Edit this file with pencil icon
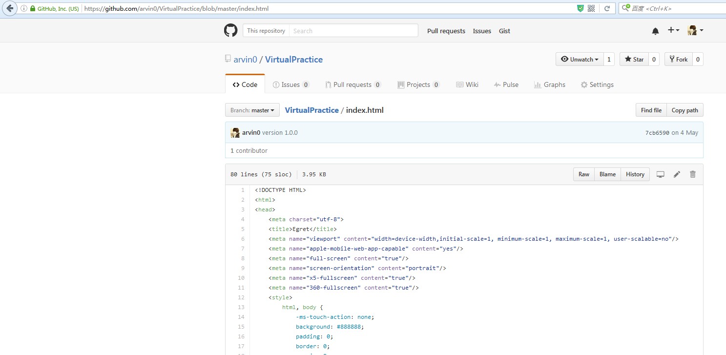This screenshot has height=355, width=726. pyautogui.click(x=677, y=174)
